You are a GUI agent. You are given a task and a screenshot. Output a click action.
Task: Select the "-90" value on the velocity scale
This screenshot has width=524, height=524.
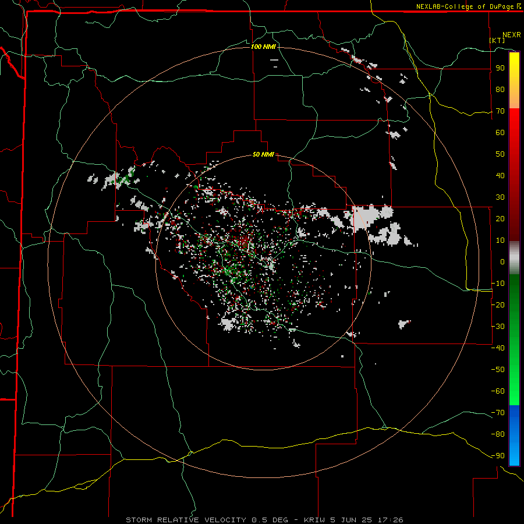(498, 455)
